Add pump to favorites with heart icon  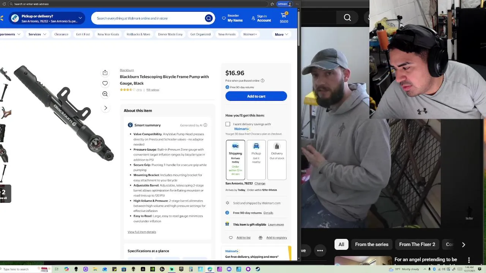tap(105, 83)
